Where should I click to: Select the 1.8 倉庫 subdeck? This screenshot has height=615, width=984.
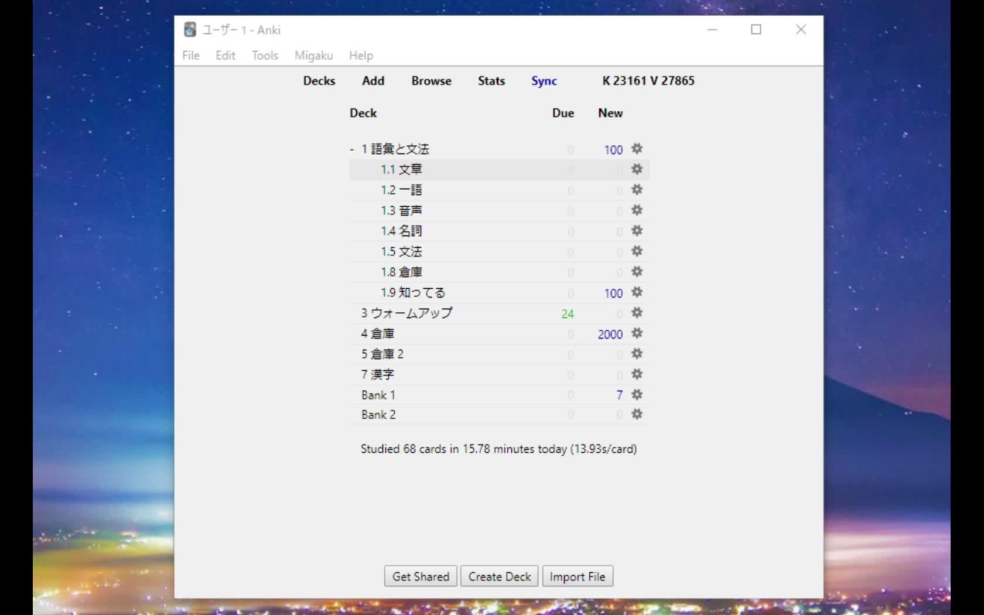[402, 272]
